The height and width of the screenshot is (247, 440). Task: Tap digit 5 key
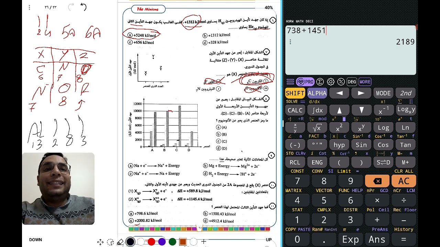324,200
